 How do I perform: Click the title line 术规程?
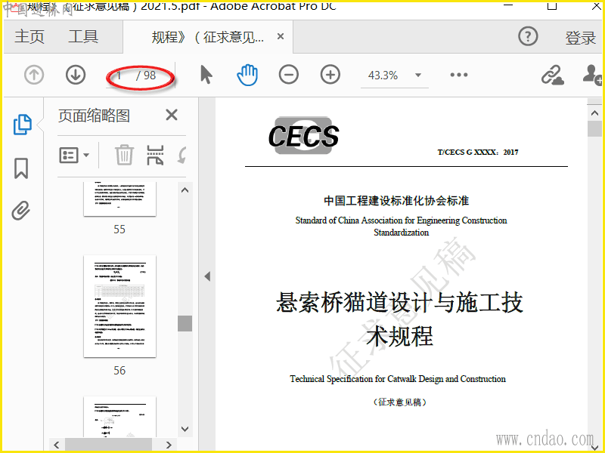point(400,335)
